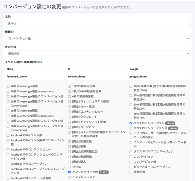Enable the 50% 視聴回数 checkbox
The height and width of the screenshot is (181, 195).
(x=131, y=105)
